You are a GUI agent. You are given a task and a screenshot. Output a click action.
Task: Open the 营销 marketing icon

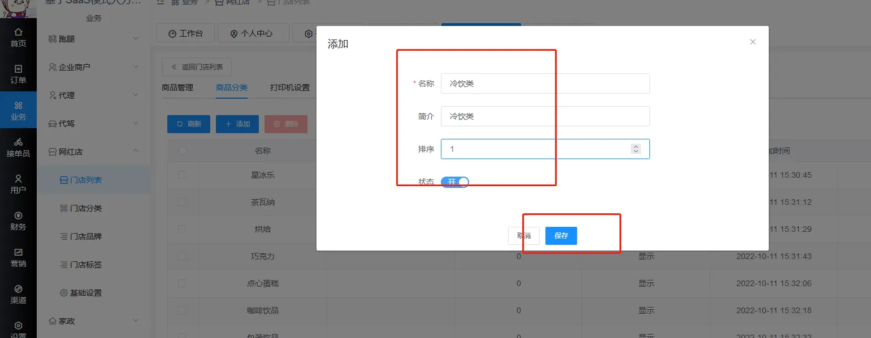(18, 252)
